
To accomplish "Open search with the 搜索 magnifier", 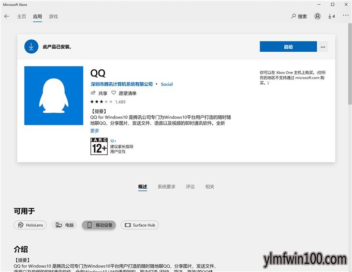I will (x=299, y=16).
